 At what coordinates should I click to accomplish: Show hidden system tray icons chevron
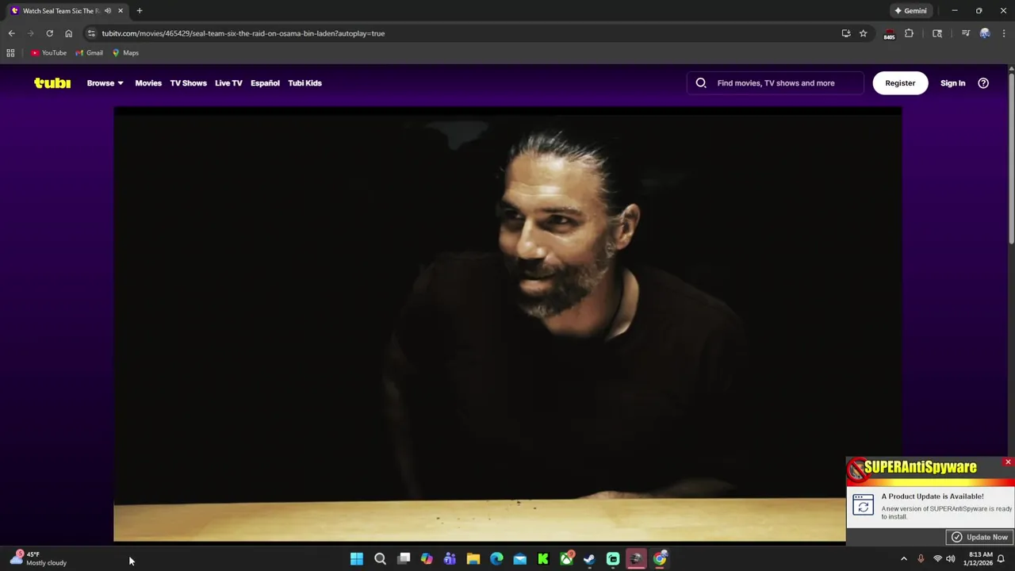click(904, 559)
